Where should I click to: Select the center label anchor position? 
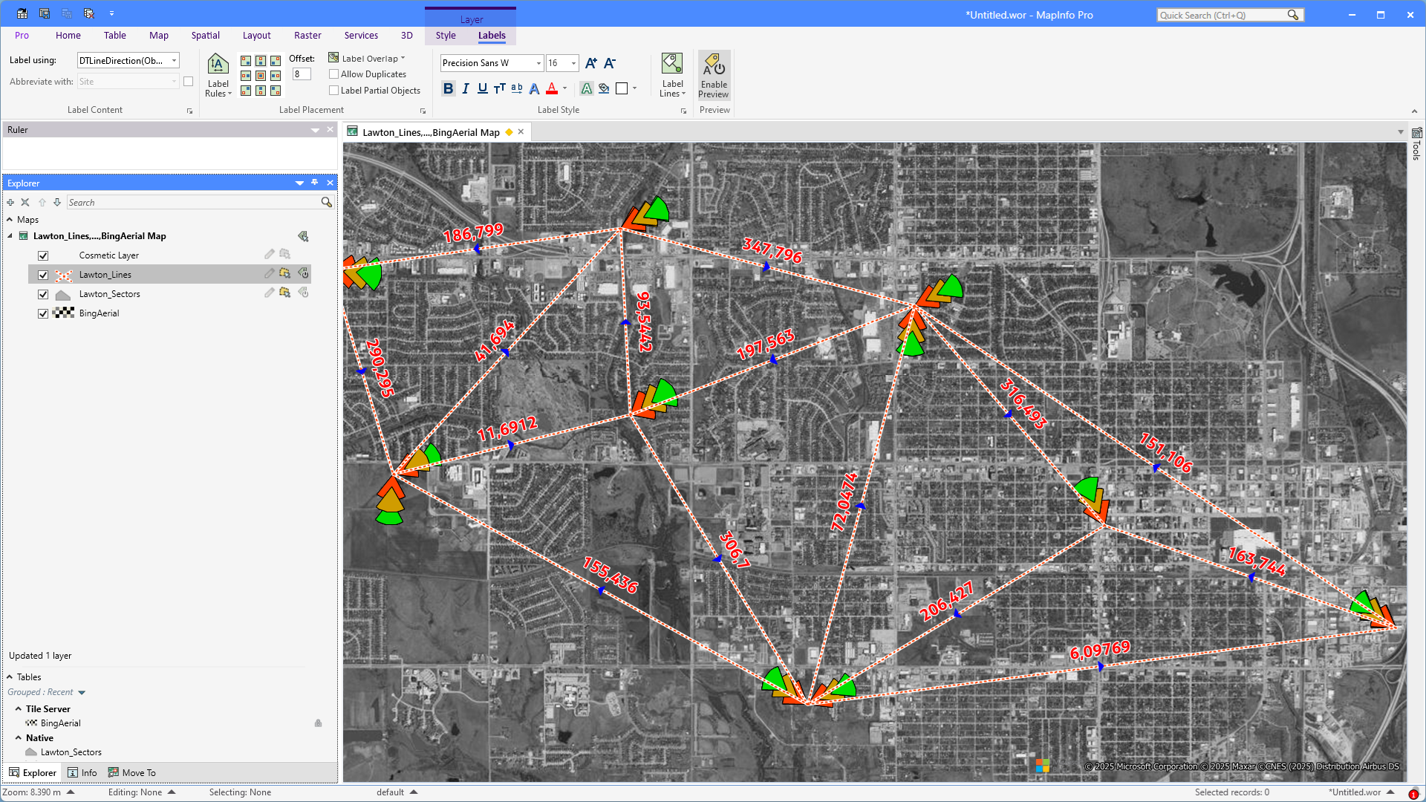point(261,76)
